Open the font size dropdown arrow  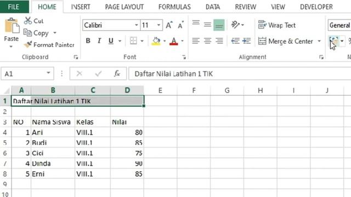click(158, 25)
